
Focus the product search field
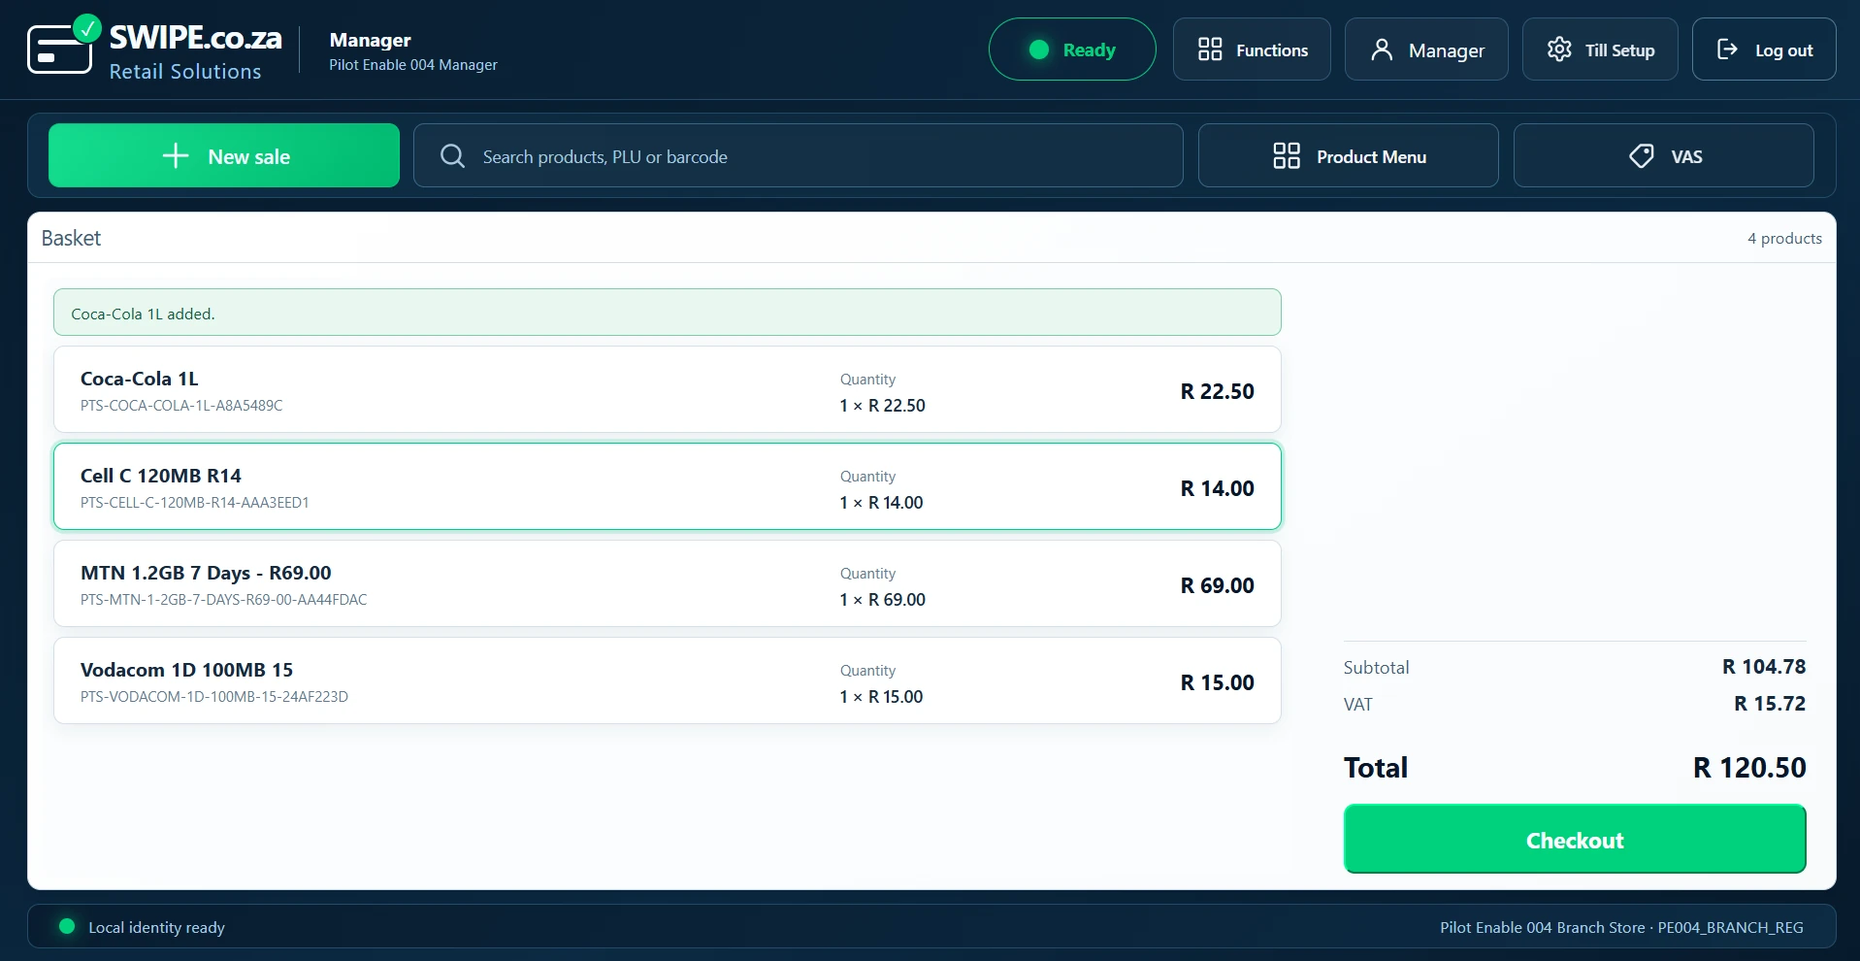(799, 155)
